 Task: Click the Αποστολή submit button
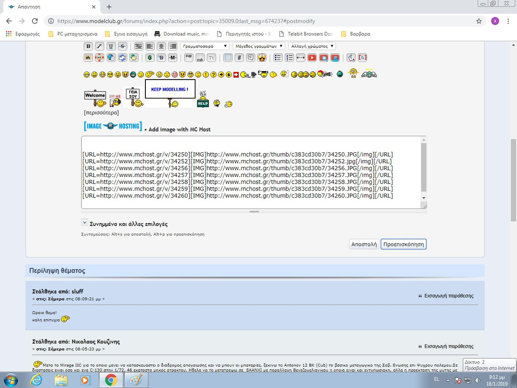(x=364, y=244)
